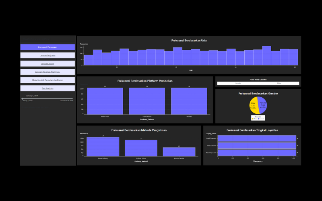Open Laporan Royalitas Pelanggan page
322x201 pixels.
pyautogui.click(x=47, y=72)
